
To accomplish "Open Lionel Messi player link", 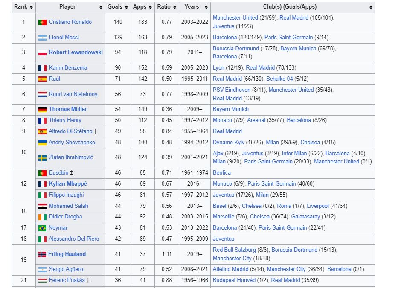I will coord(64,38).
